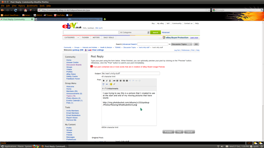Click the Preview button
This screenshot has width=264, height=148.
pos(168,132)
